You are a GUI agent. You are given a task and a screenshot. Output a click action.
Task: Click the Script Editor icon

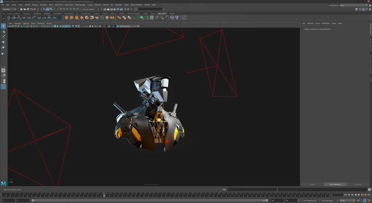pos(369,190)
